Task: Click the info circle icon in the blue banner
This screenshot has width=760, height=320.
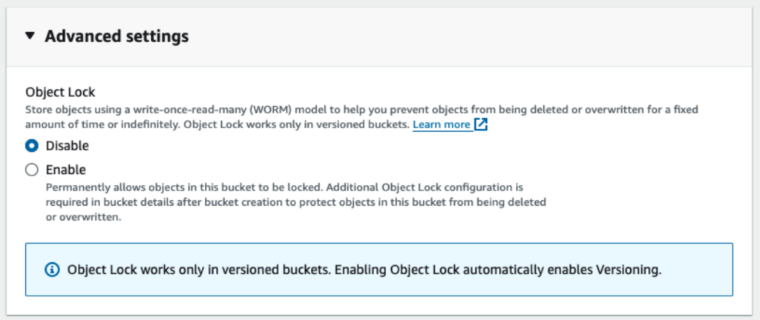Action: click(53, 270)
